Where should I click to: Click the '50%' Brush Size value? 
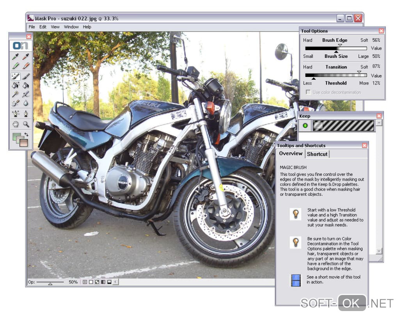pos(376,56)
